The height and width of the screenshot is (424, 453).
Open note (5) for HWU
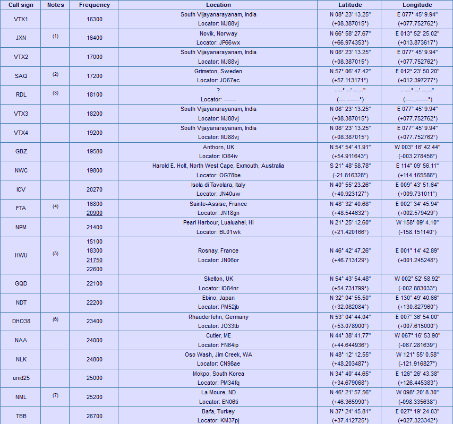[55, 254]
